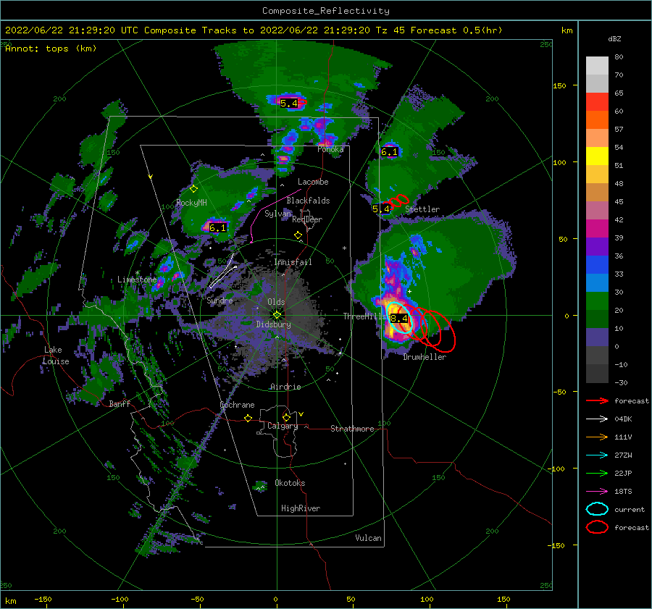Click the Lacombe city label

(313, 182)
